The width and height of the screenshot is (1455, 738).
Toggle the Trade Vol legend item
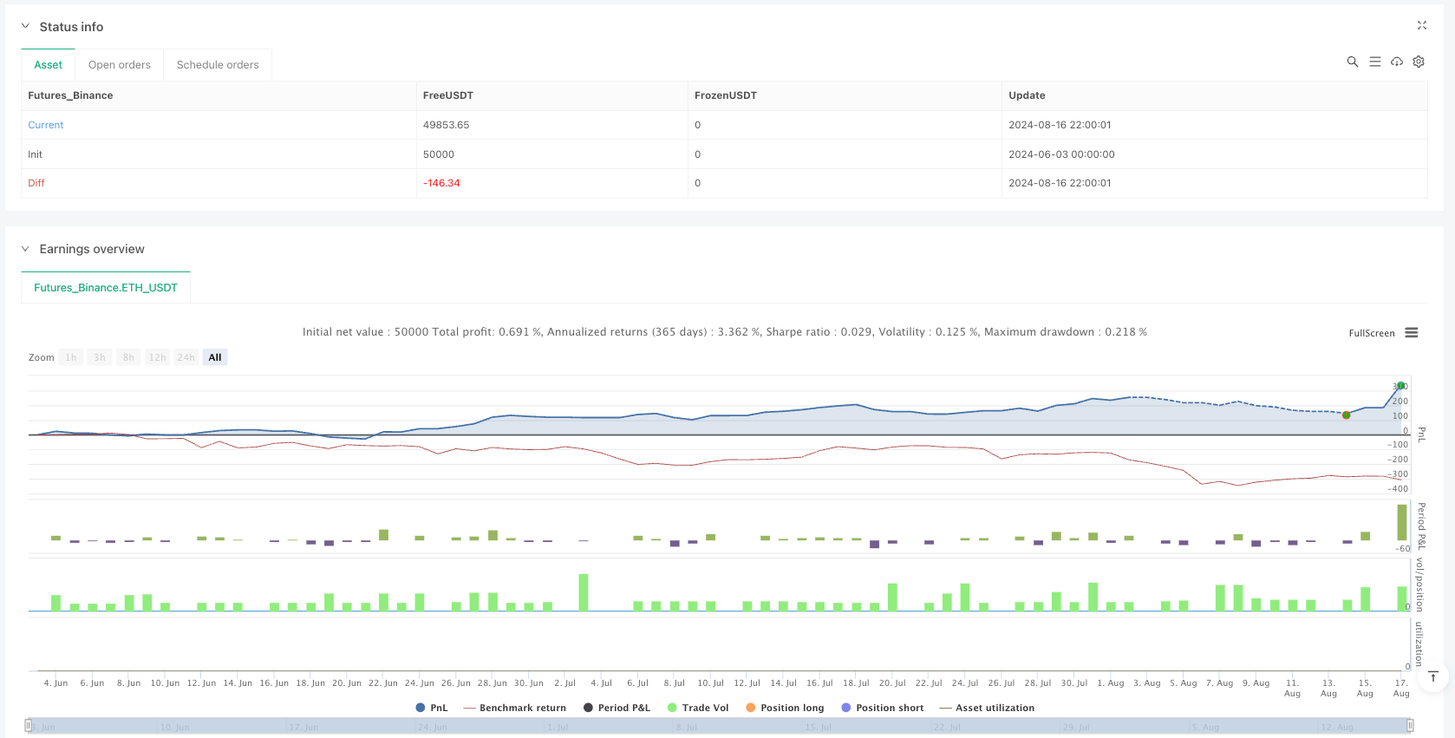pos(698,708)
